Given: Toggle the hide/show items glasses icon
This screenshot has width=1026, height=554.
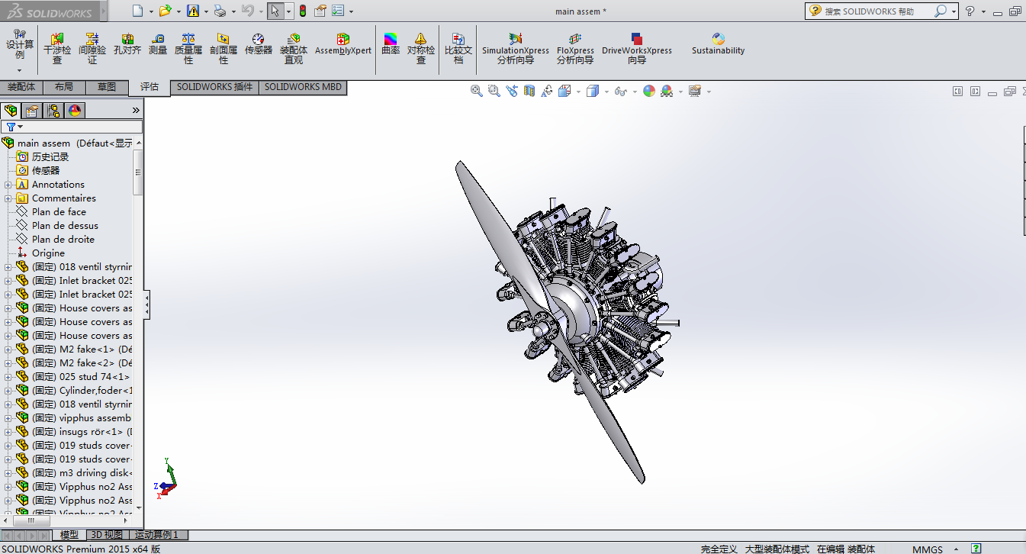Looking at the screenshot, I should 620,92.
